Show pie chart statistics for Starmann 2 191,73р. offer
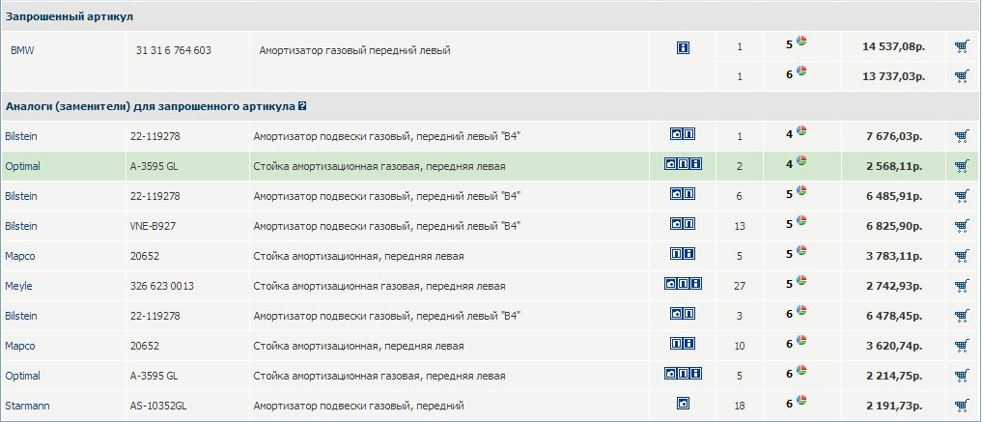Viewport: 983px width, 422px height. tap(801, 401)
